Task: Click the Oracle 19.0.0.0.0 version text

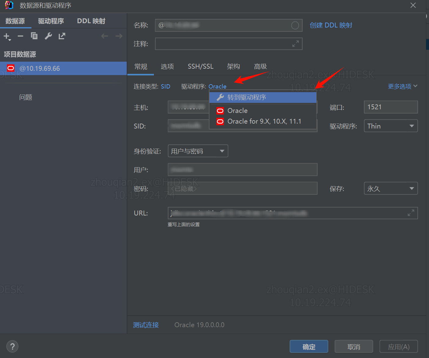Action: click(199, 325)
